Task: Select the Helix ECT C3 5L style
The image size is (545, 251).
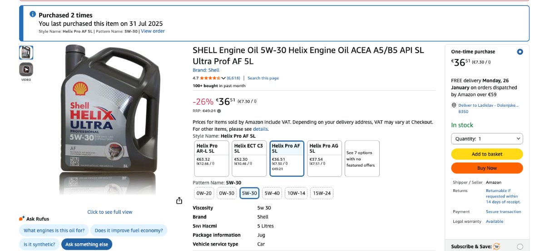Action: 249,158
